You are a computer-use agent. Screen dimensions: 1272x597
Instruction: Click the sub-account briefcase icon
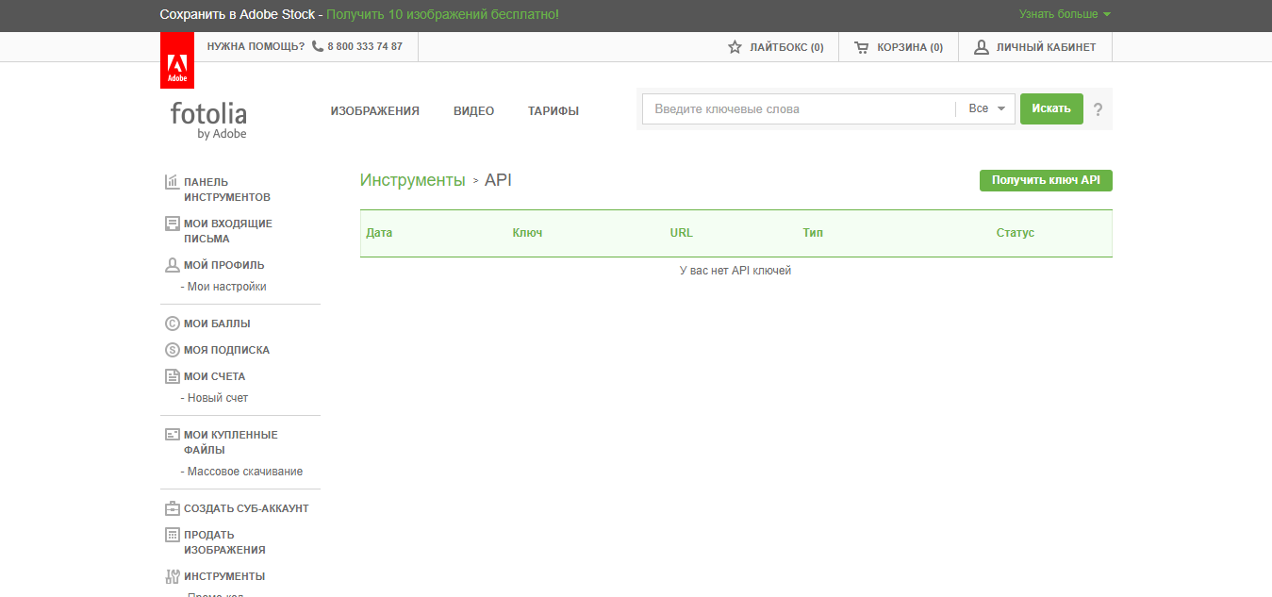(x=172, y=508)
